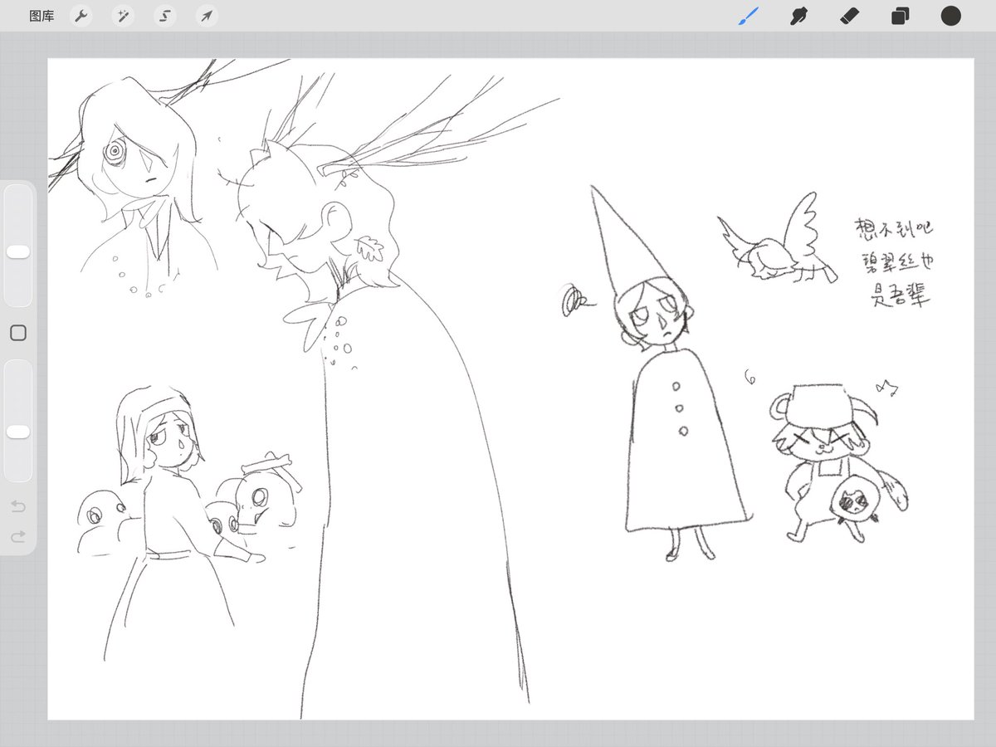Select the Eraser tool

coord(850,16)
